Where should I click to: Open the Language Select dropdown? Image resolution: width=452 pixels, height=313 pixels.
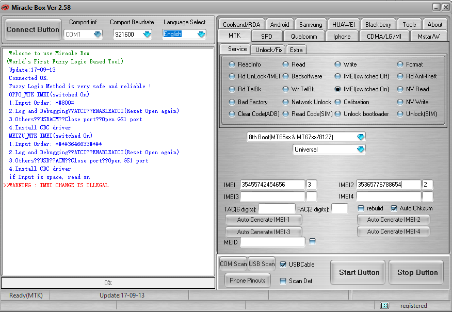click(x=201, y=35)
